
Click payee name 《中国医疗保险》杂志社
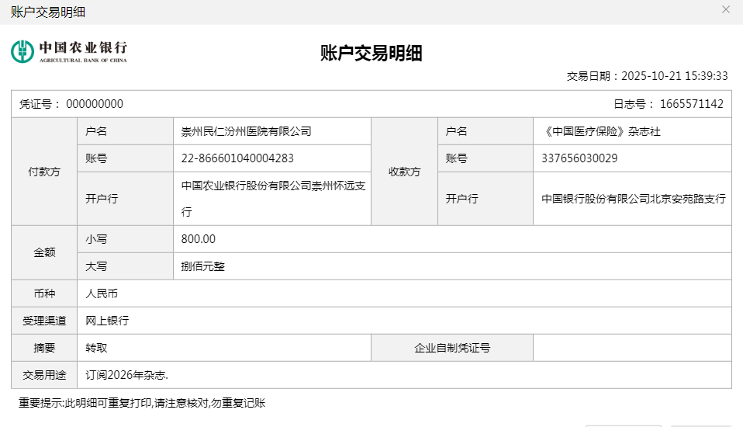[x=601, y=131]
